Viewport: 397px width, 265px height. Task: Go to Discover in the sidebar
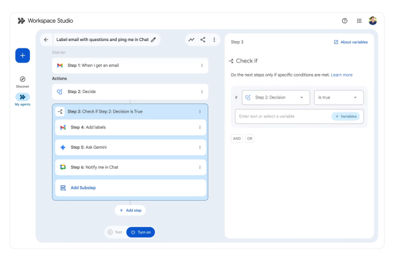coord(23,81)
